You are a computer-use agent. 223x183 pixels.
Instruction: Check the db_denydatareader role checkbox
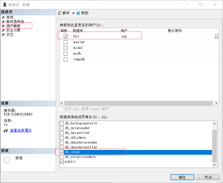pos(62,142)
